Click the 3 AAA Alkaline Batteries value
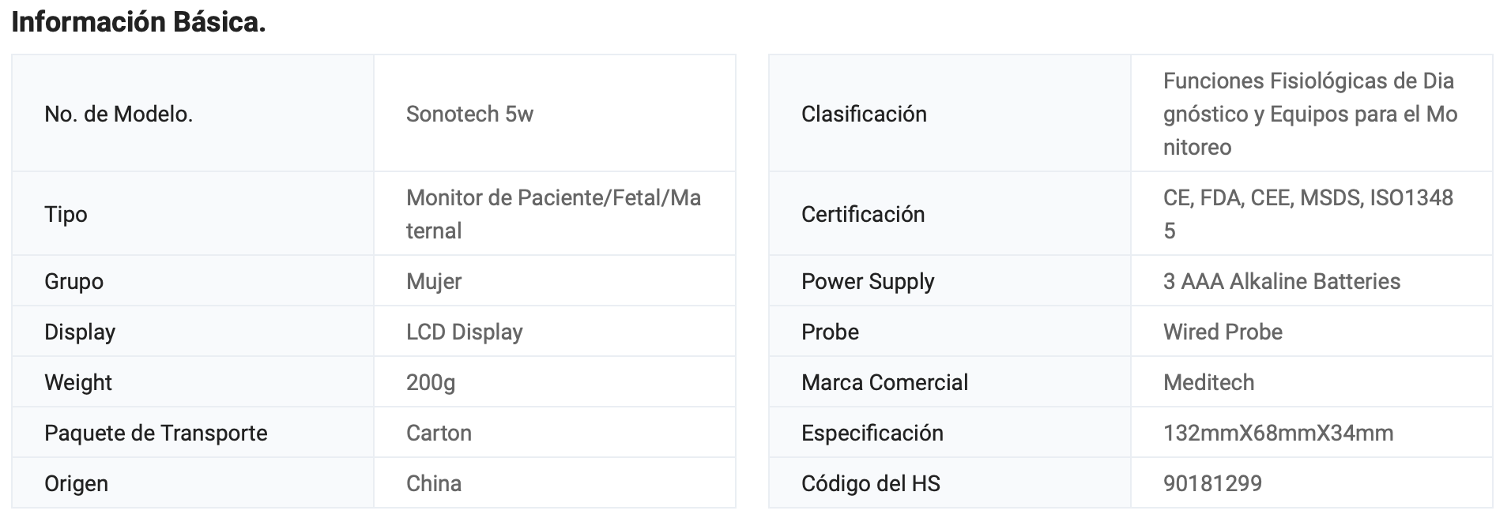This screenshot has height=518, width=1511. [x=1281, y=281]
